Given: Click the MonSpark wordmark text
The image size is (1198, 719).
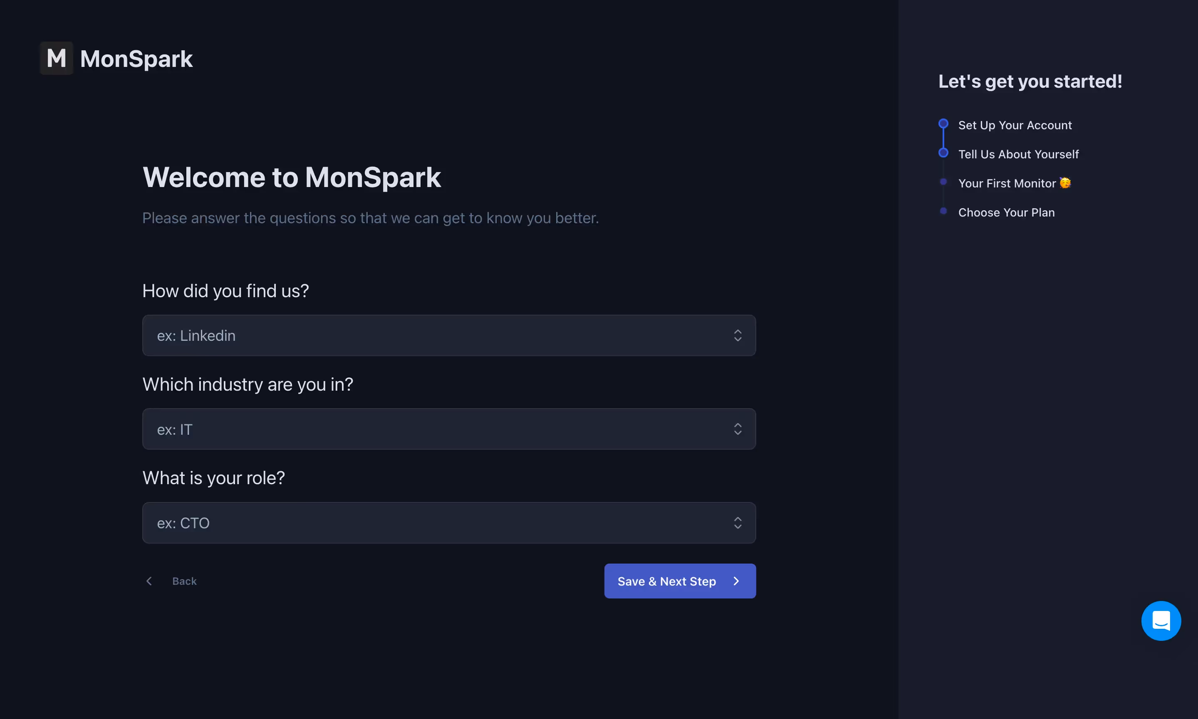Looking at the screenshot, I should tap(136, 58).
